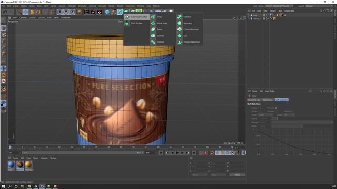This screenshot has width=337, height=189.
Task: Go to Start of animation button
Action: 161,153
